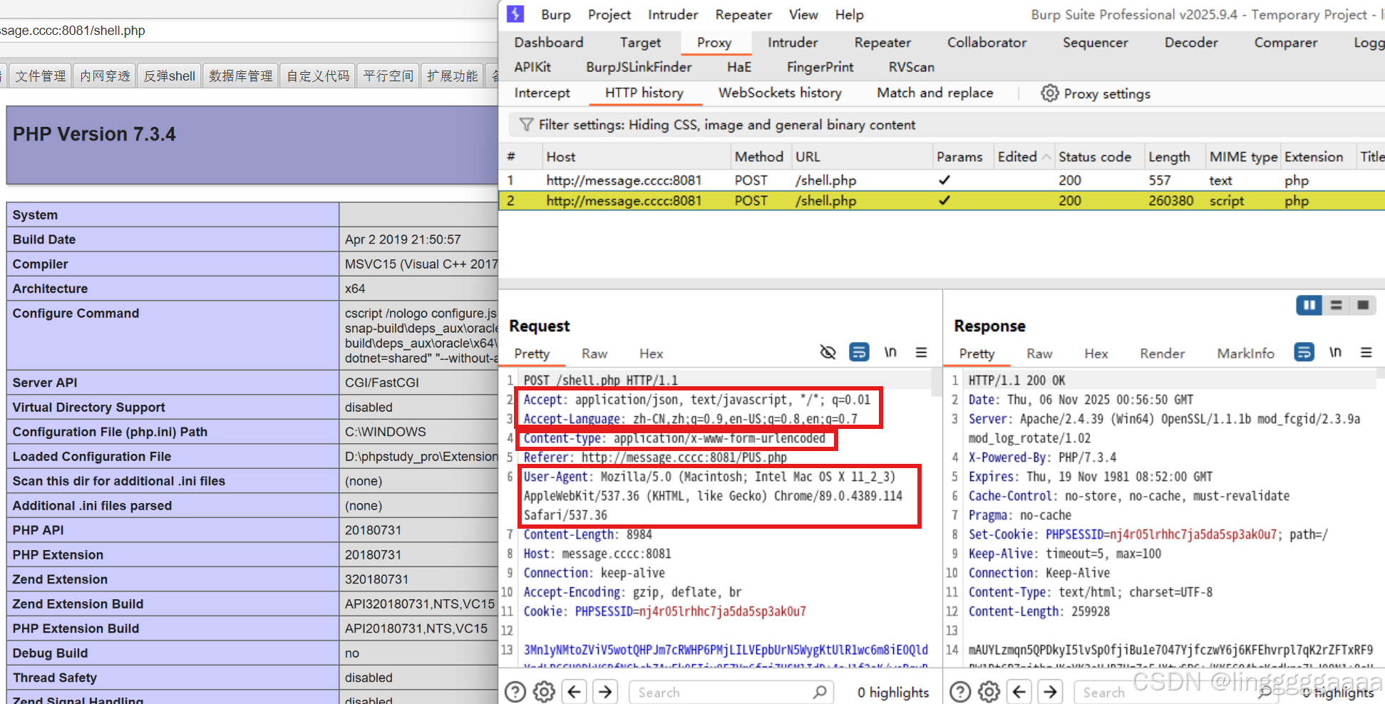Screen dimensions: 1385x704
Task: Switch to the Target tab
Action: pyautogui.click(x=640, y=43)
